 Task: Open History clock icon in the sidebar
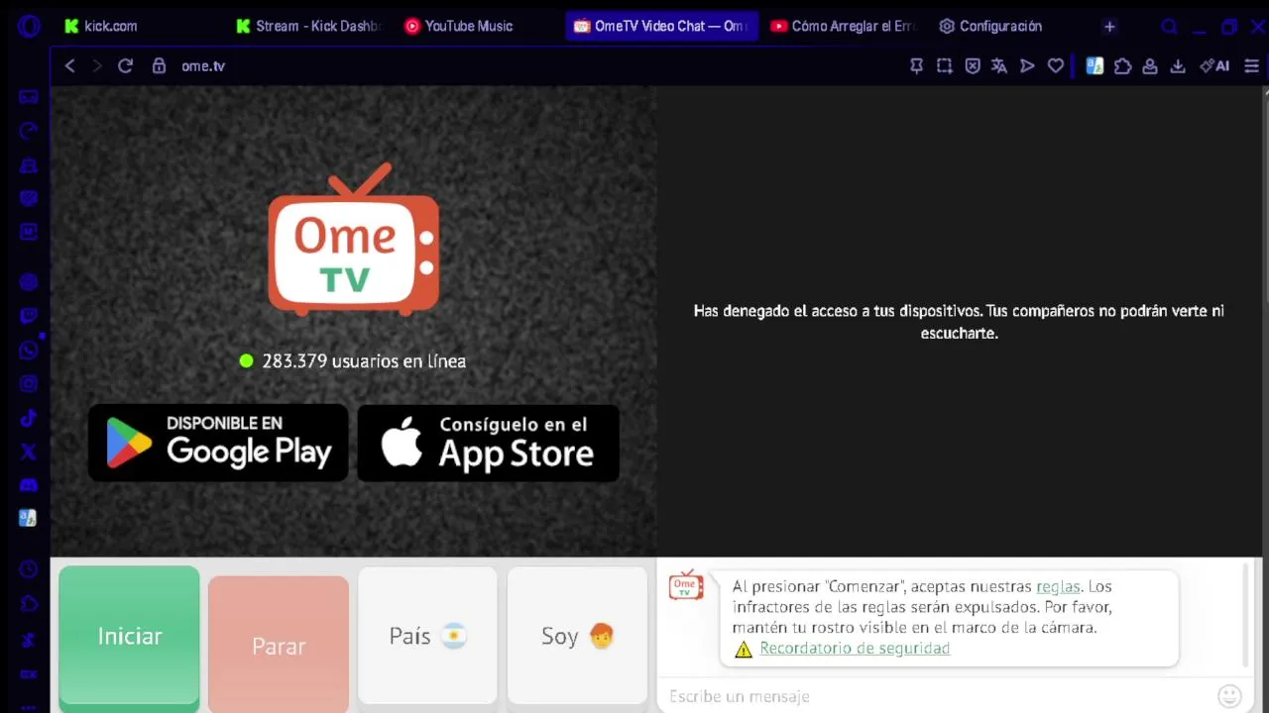[28, 569]
